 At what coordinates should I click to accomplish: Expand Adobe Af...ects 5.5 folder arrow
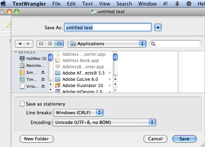click(x=110, y=73)
